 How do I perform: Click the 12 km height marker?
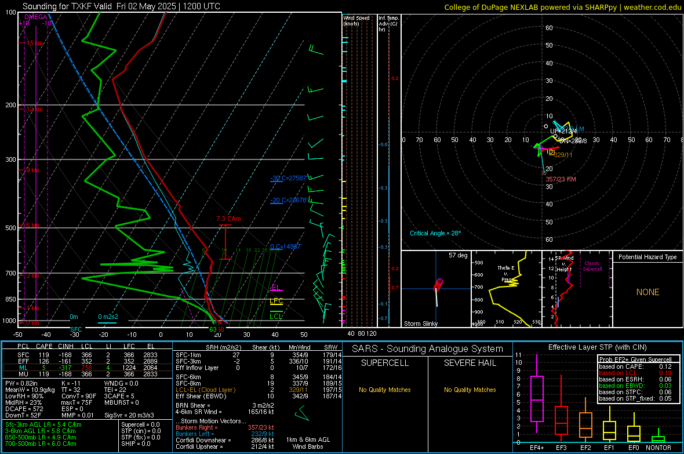point(34,109)
